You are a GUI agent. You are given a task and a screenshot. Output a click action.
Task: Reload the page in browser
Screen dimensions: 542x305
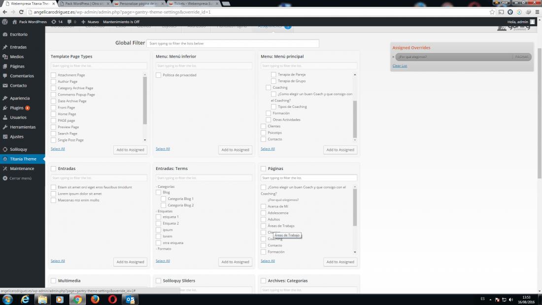(x=21, y=12)
